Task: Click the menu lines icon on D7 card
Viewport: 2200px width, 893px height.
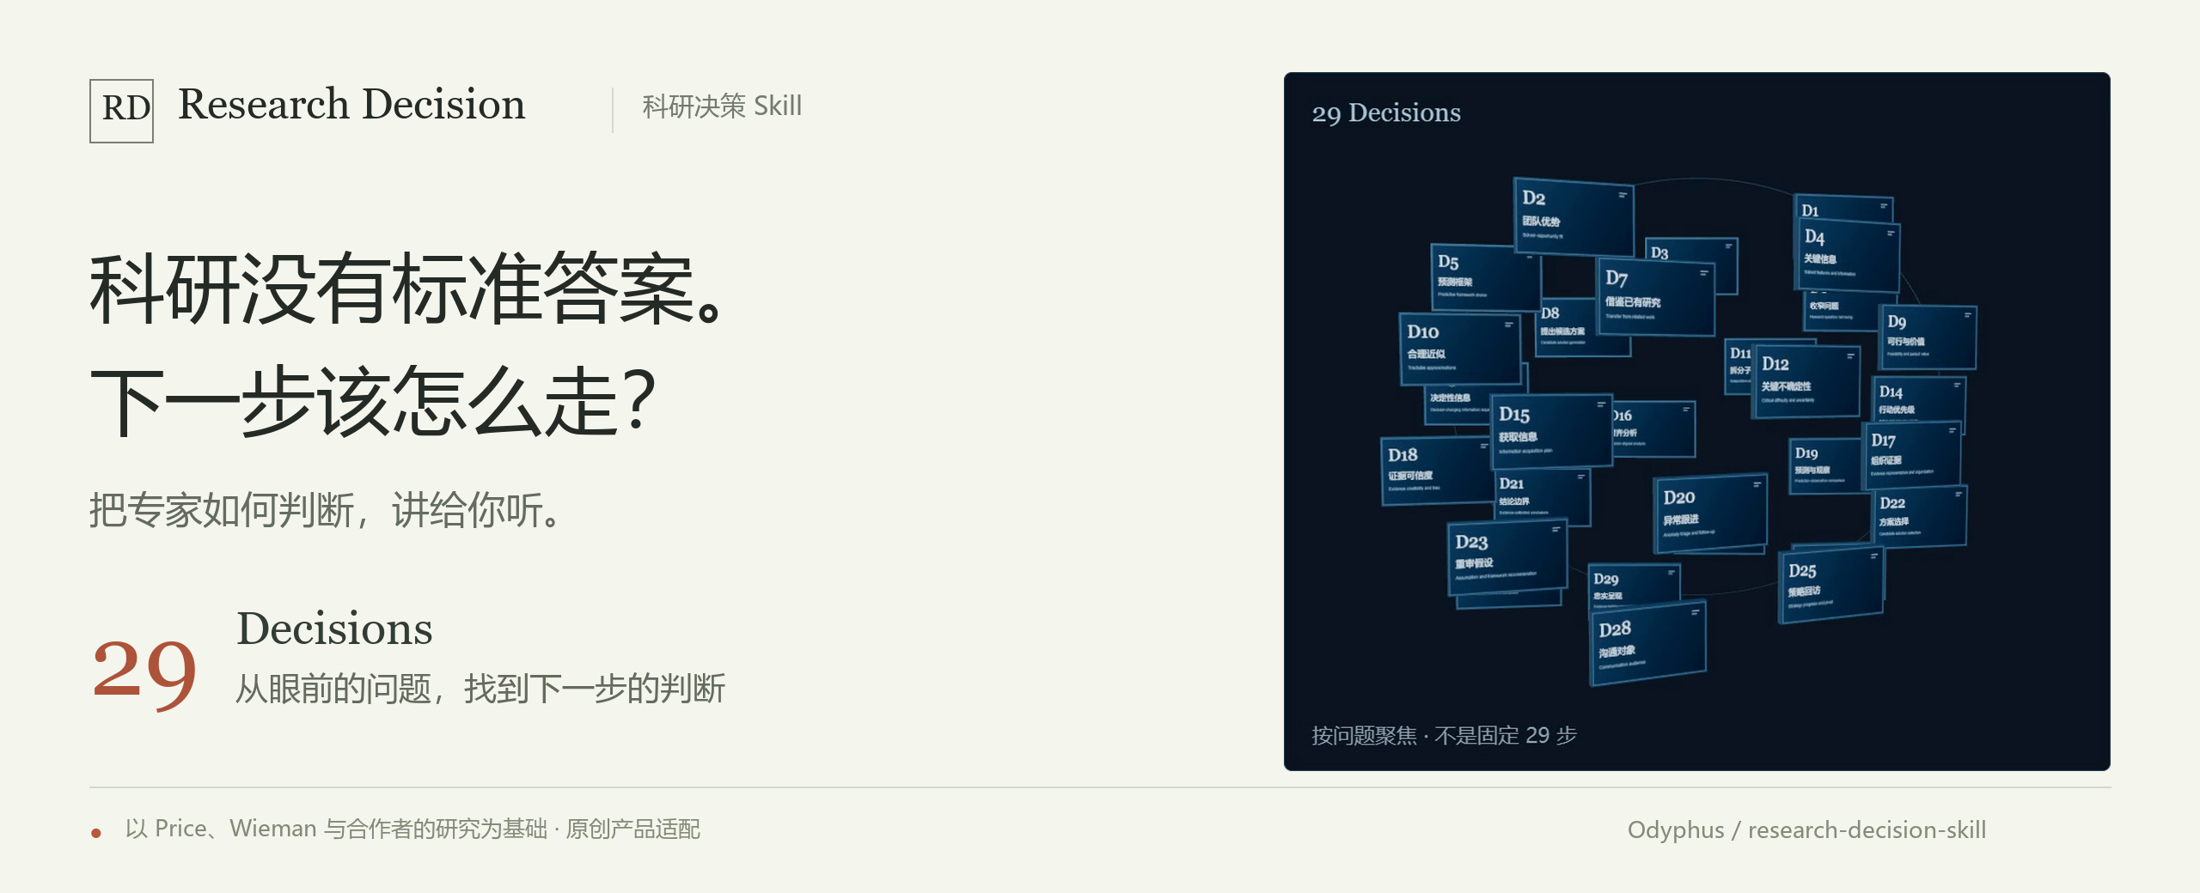Action: coord(1703,273)
